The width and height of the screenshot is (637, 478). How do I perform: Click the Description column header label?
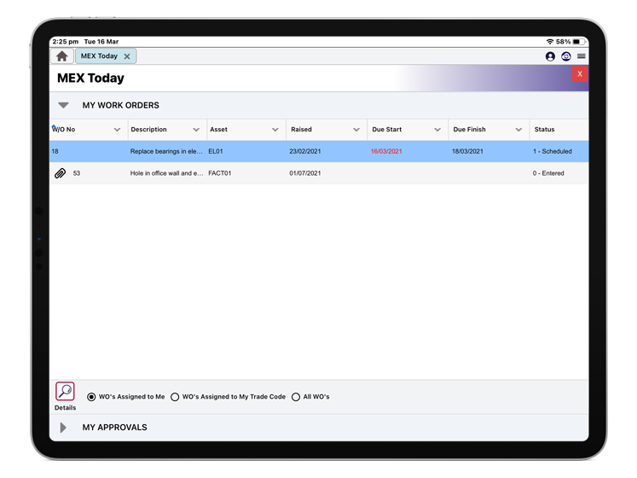[x=148, y=130]
